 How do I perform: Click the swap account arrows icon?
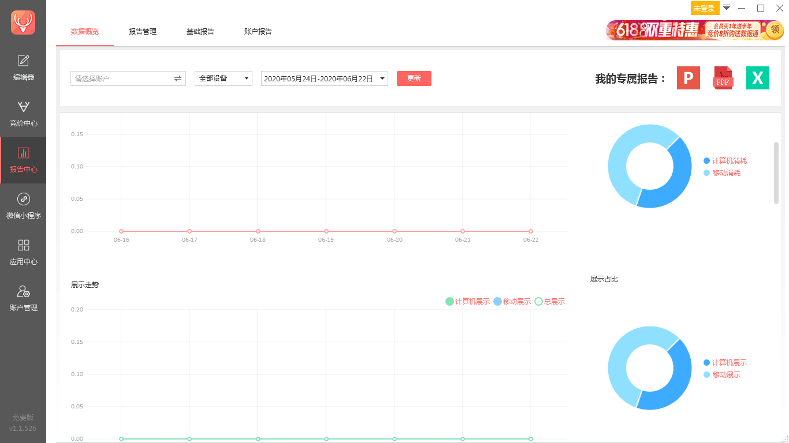coord(177,78)
